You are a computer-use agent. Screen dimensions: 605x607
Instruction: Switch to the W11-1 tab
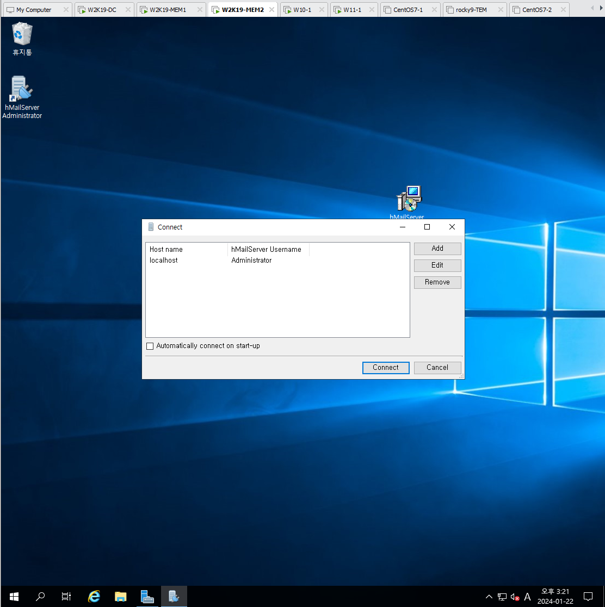[x=352, y=10]
